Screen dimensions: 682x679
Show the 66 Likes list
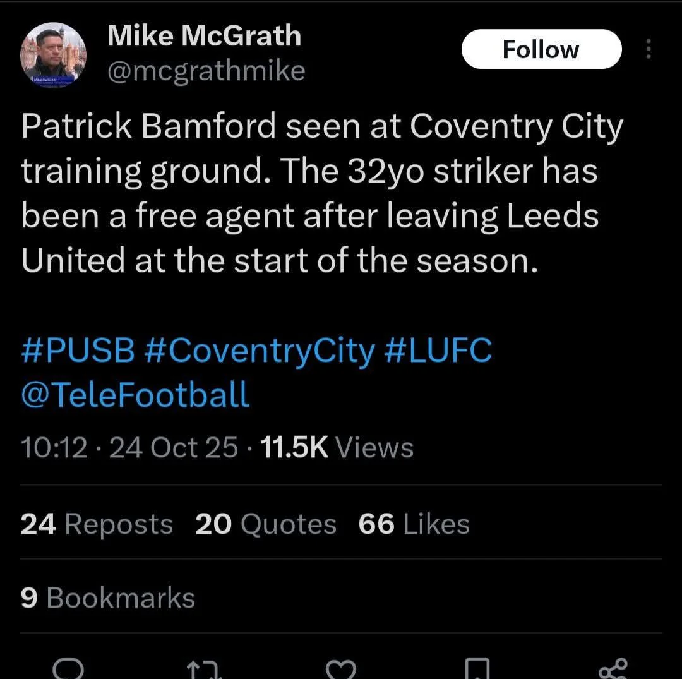click(x=414, y=524)
